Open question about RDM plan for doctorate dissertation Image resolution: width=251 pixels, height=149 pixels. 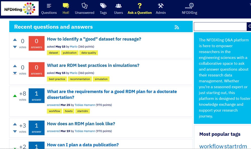112,94
